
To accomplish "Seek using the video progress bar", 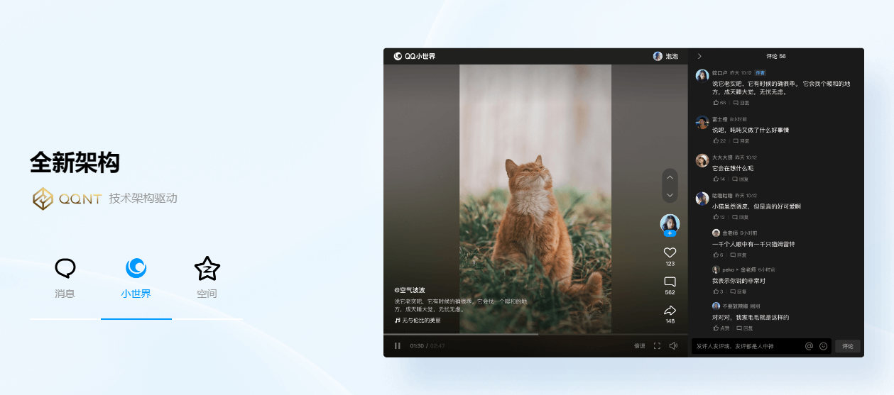I will point(535,334).
